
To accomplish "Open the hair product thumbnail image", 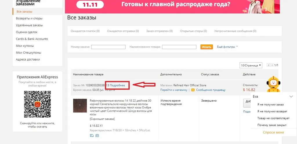I will [80, 105].
